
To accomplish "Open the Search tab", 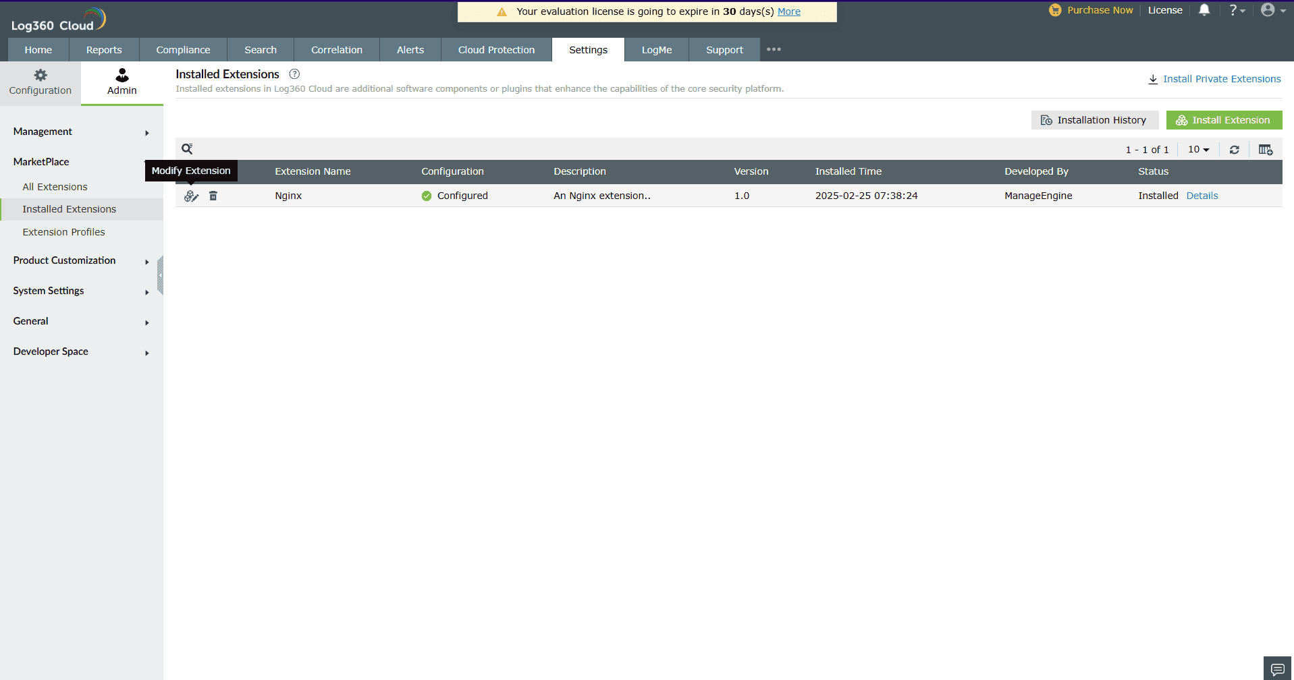I will click(x=261, y=50).
